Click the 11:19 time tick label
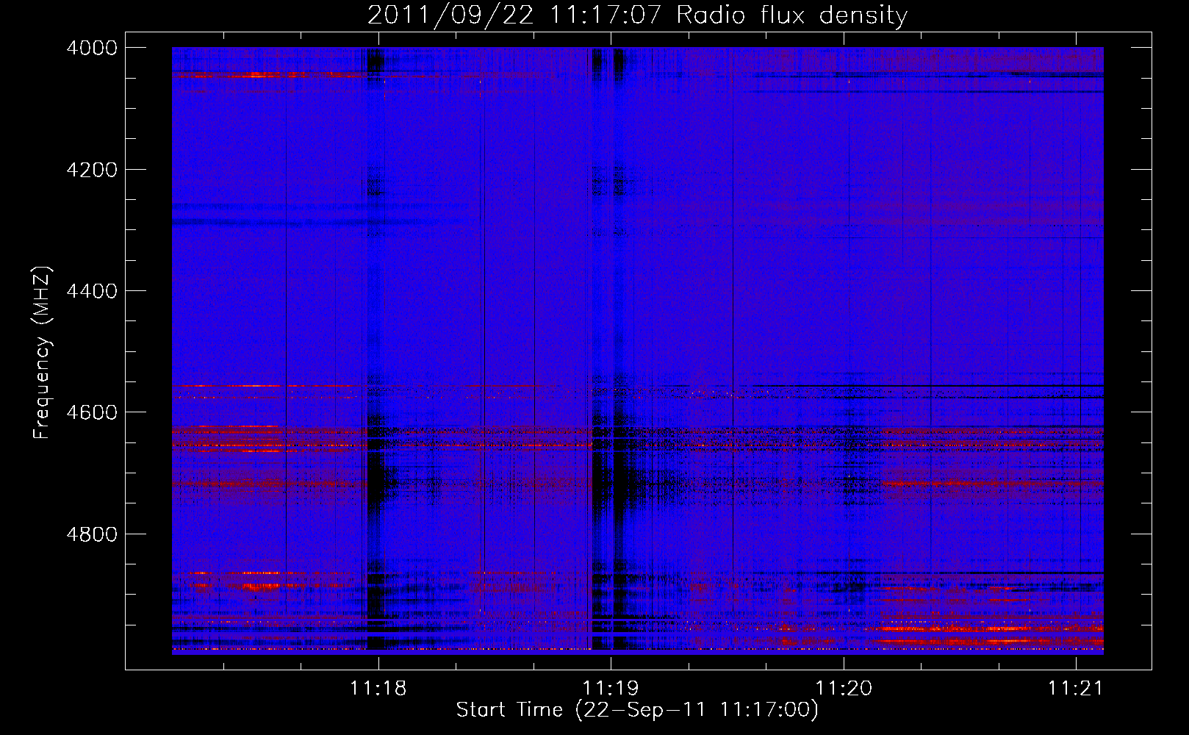The image size is (1189, 735). click(611, 688)
